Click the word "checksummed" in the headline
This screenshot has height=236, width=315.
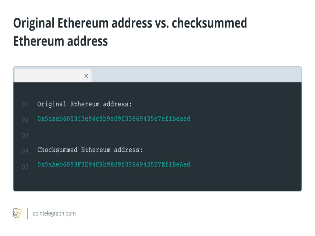tap(209, 23)
